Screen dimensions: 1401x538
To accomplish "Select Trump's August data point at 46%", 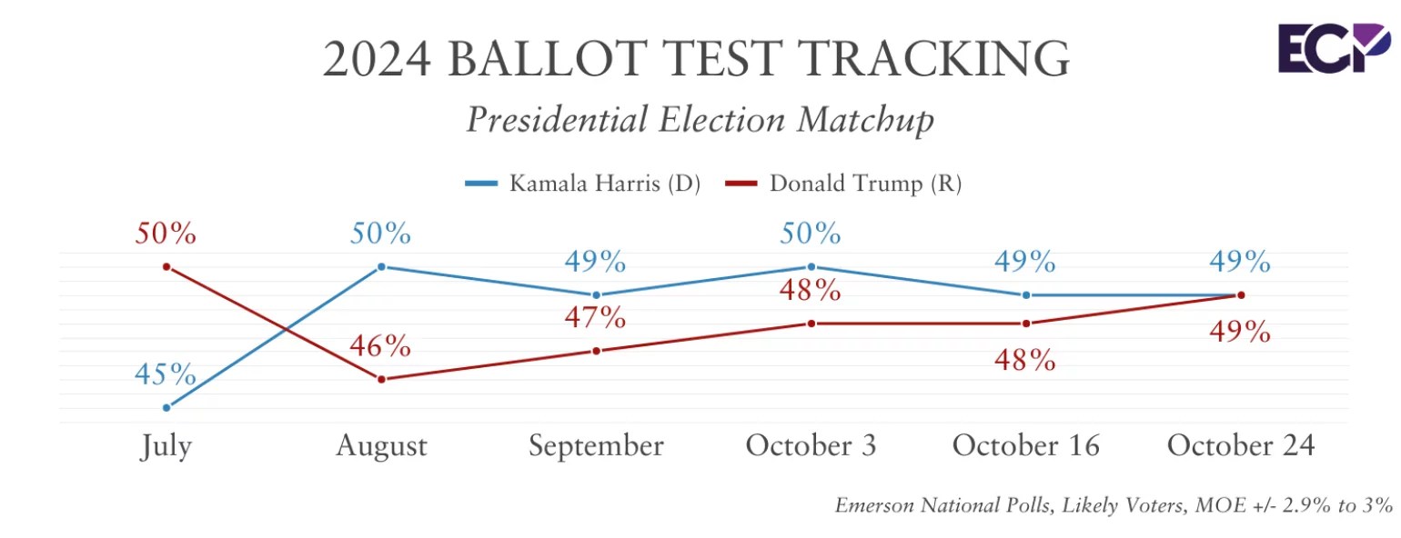I will click(x=381, y=379).
